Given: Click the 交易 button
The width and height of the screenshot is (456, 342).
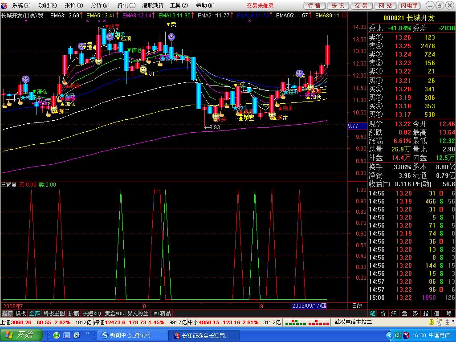Looking at the screenshot, I should [x=361, y=5].
